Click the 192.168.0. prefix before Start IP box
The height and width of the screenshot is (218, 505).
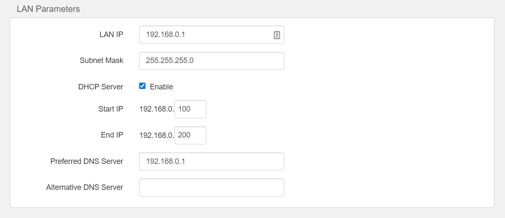[157, 109]
